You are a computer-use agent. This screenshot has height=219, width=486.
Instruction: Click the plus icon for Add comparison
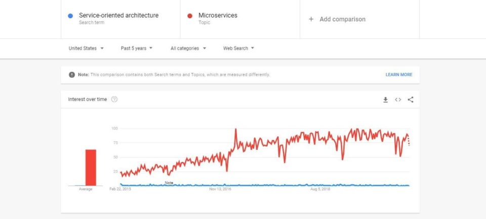point(311,19)
